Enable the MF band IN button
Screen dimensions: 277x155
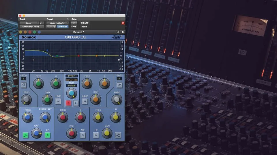[83, 135]
